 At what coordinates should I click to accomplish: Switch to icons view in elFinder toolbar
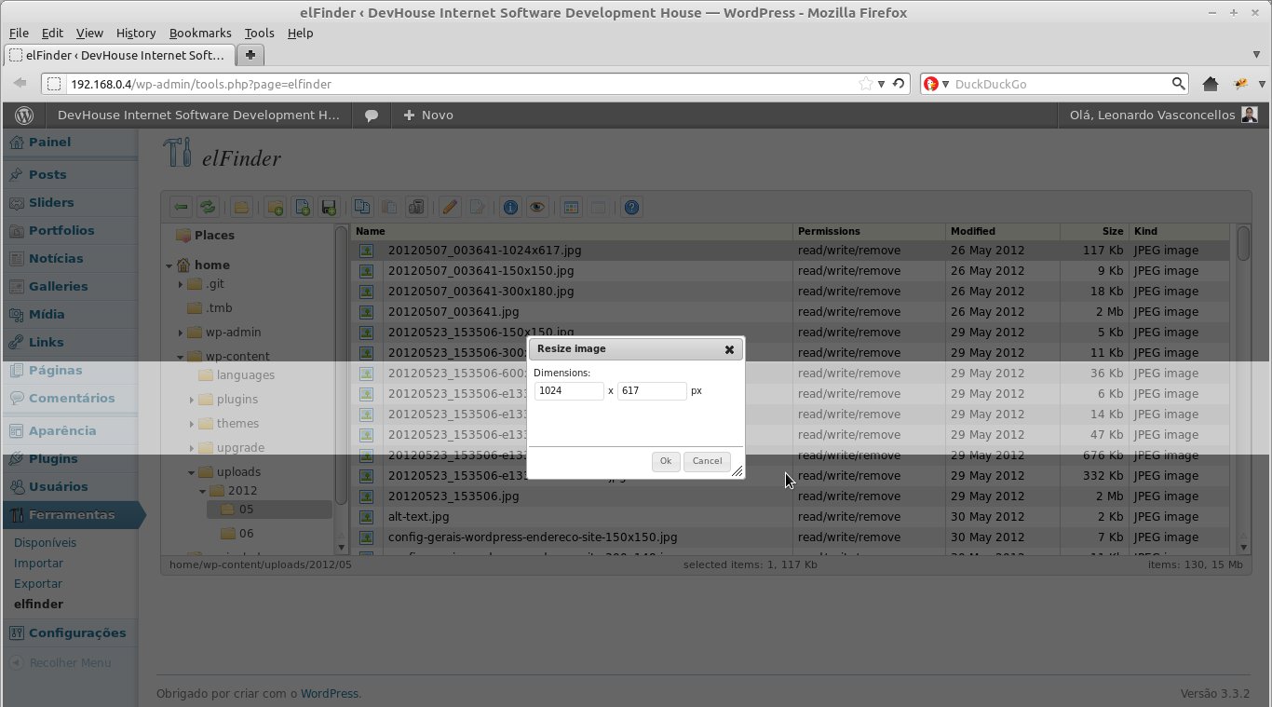(x=571, y=208)
